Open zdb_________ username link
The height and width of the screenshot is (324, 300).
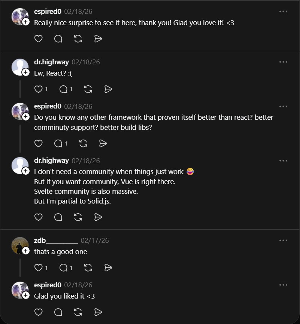[x=56, y=241]
